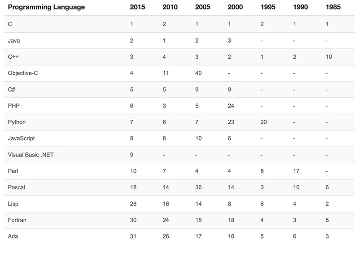
Task: Click the 2000 column header
Action: tap(235, 7)
